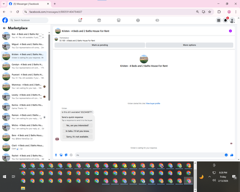Open the Kee conversation
240x192 pixels.
(x=24, y=36)
